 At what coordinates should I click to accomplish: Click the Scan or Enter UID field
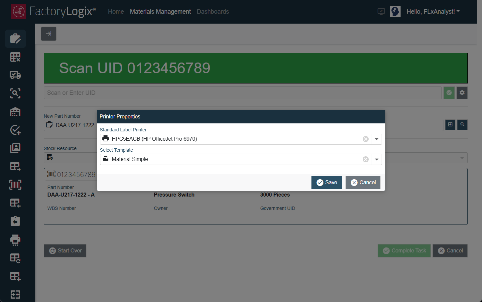pyautogui.click(x=243, y=93)
